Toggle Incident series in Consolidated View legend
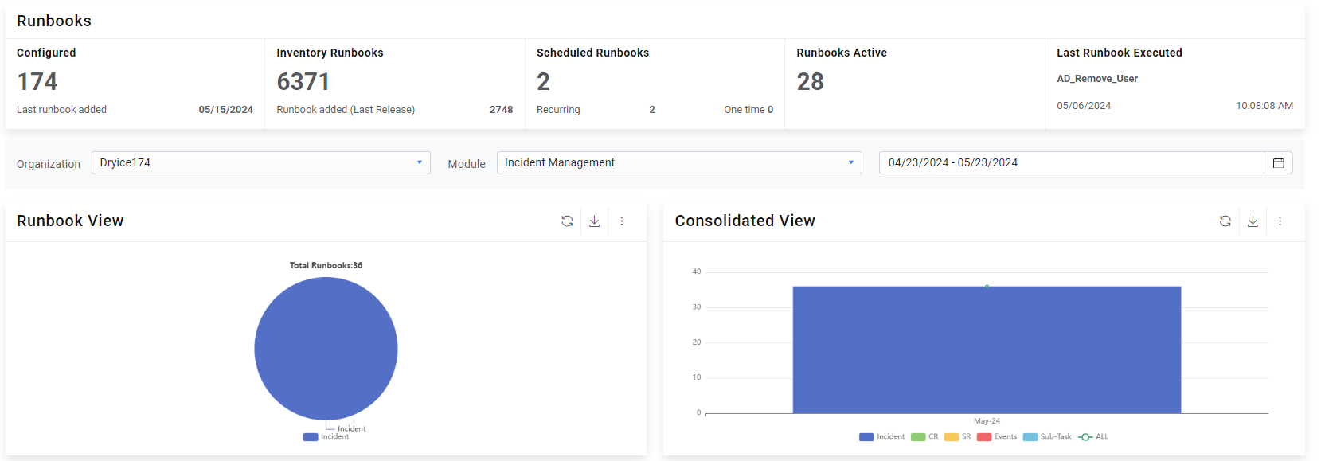 [x=882, y=437]
